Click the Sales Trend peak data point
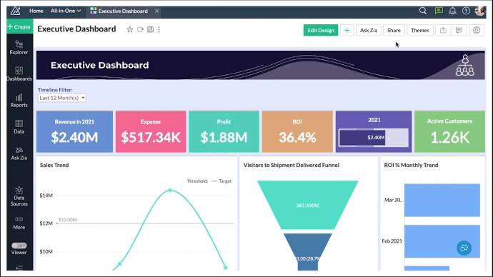Image resolution: width=493 pixels, height=277 pixels. (170, 190)
